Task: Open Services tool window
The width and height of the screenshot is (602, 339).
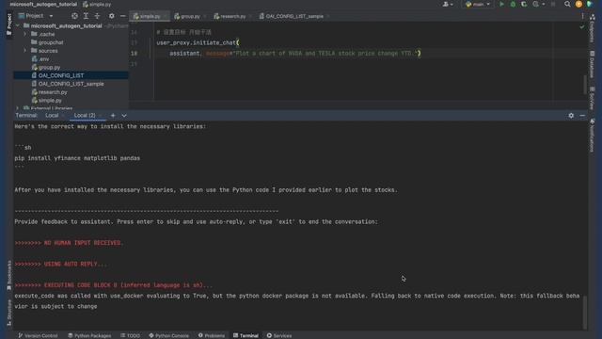Action: coord(279,335)
